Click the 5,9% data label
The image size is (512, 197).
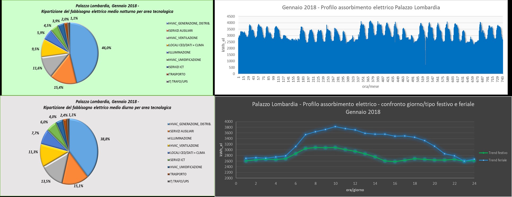[x=41, y=33]
